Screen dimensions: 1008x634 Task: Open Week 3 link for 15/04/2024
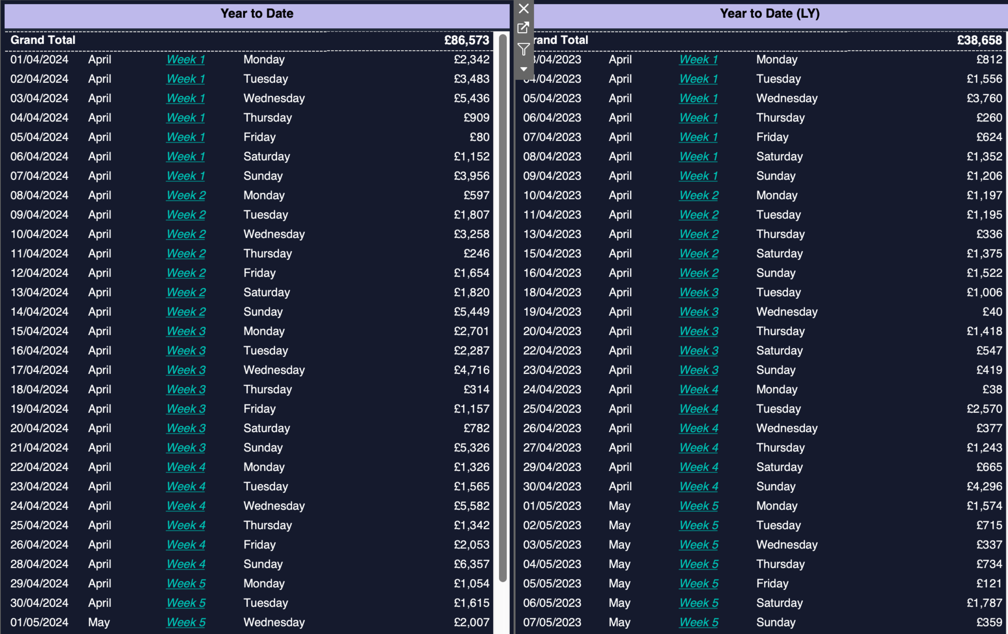[x=186, y=331]
